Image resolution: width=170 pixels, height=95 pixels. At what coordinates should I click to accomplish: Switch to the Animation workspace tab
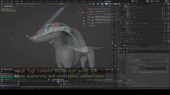coord(68,2)
